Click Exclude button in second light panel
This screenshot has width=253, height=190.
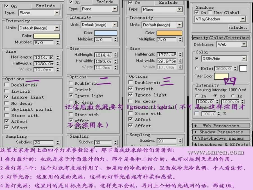105,2
